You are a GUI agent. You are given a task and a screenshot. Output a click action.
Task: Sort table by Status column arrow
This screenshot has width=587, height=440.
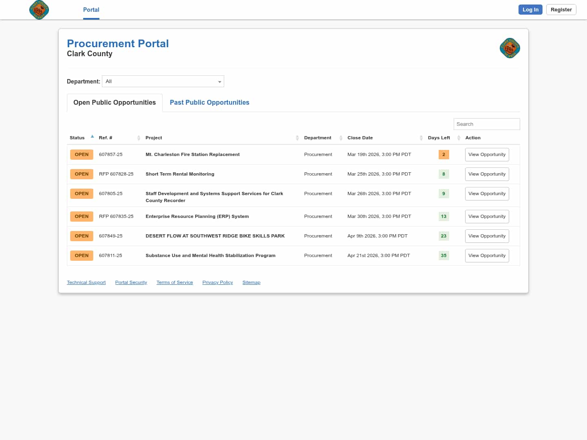click(x=92, y=137)
